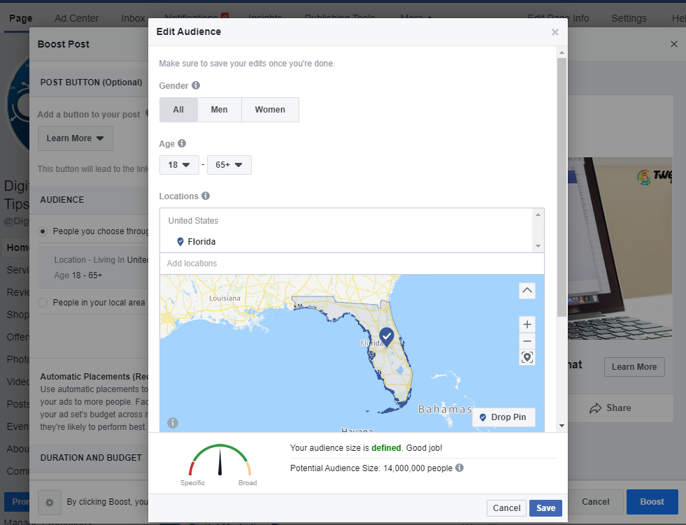
Task: Open the maximum age dropdown showing 65+
Action: click(x=229, y=165)
